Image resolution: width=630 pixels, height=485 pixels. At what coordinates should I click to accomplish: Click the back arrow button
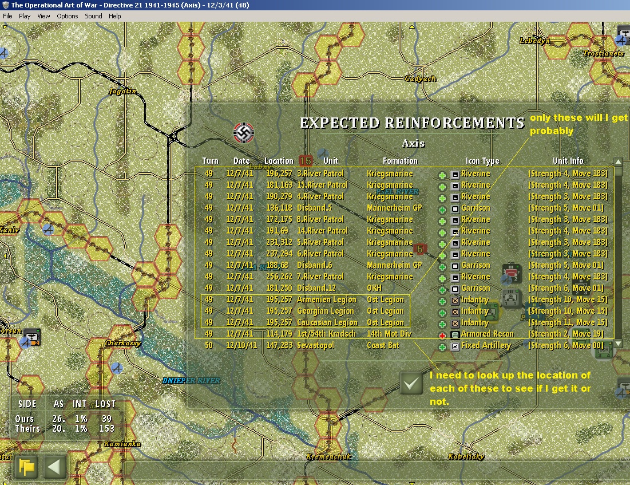coord(54,467)
